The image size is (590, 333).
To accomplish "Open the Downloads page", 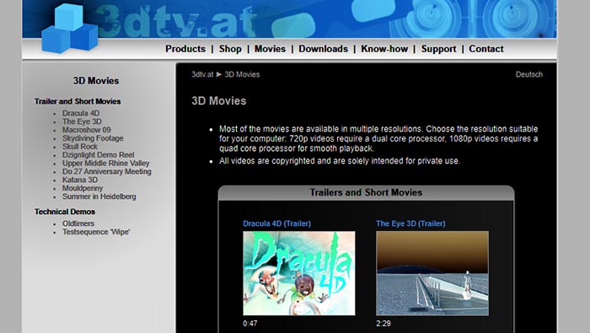I will pyautogui.click(x=323, y=49).
